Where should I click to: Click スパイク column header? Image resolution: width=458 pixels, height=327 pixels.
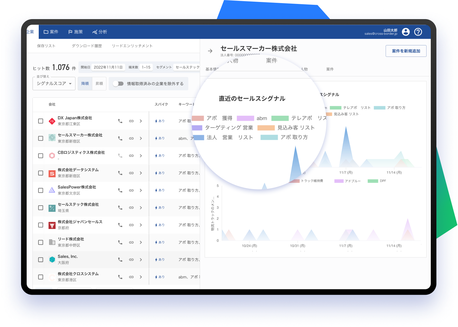(161, 104)
